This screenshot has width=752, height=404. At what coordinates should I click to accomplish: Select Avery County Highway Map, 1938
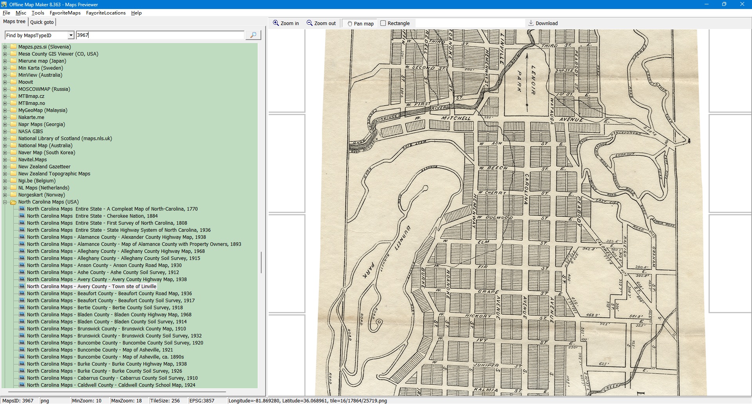(x=107, y=280)
